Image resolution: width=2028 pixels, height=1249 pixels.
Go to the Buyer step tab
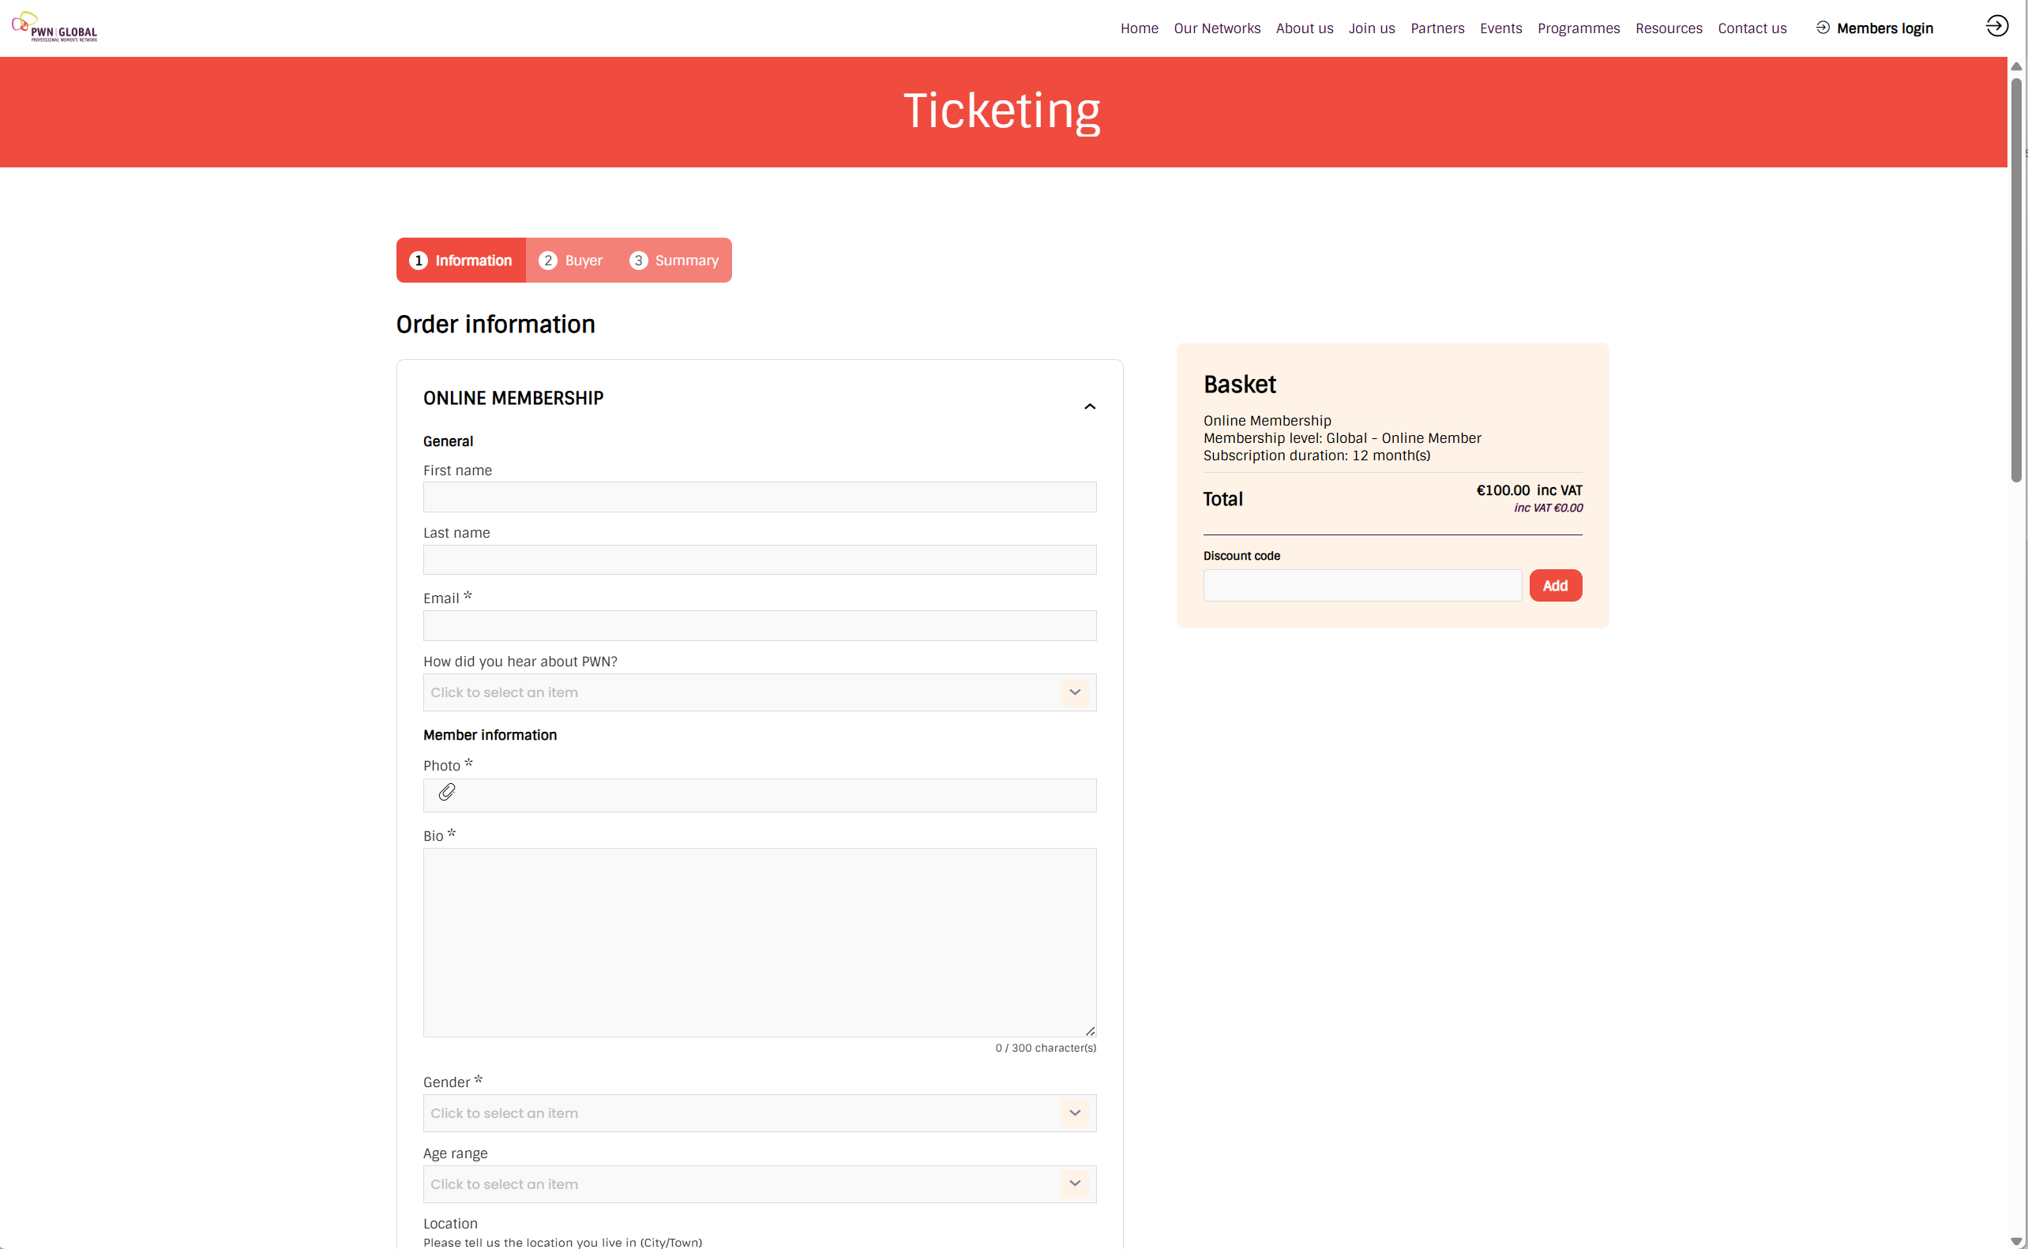coord(571,261)
